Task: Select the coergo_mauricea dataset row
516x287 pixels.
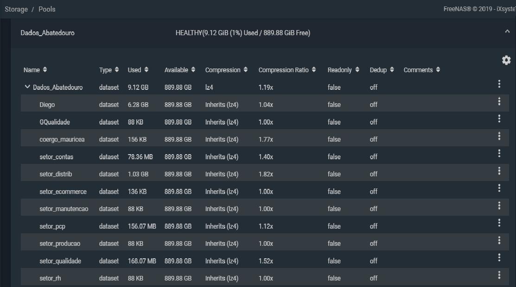Action: [x=265, y=139]
